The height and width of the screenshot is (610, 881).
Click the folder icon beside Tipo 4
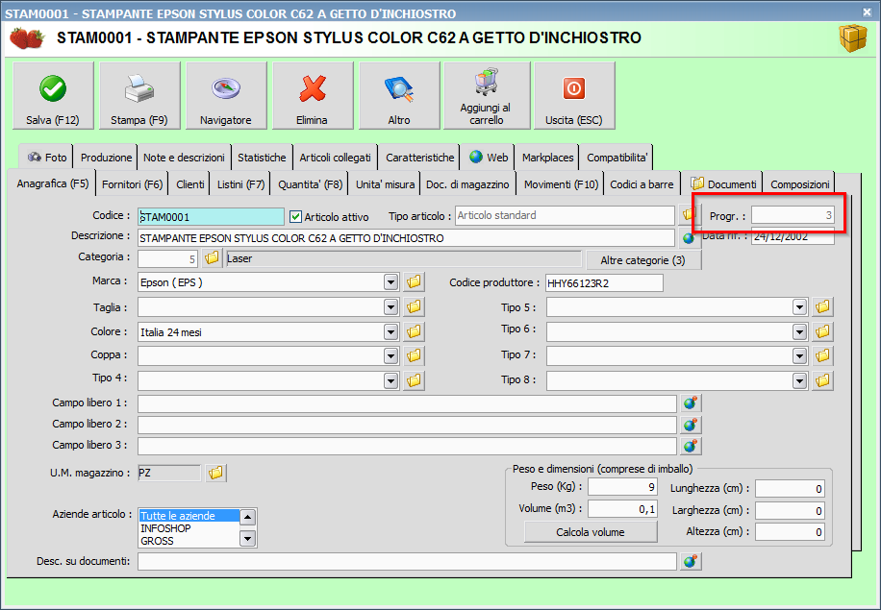click(x=415, y=380)
